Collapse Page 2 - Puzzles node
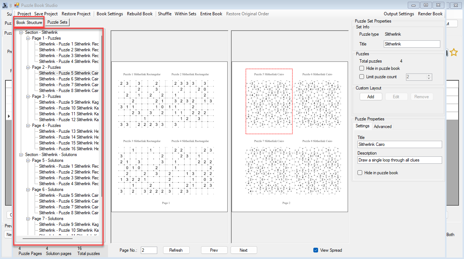This screenshot has width=464, height=259. point(28,67)
